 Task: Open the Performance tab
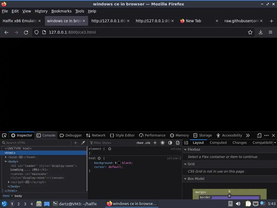tap(152, 135)
